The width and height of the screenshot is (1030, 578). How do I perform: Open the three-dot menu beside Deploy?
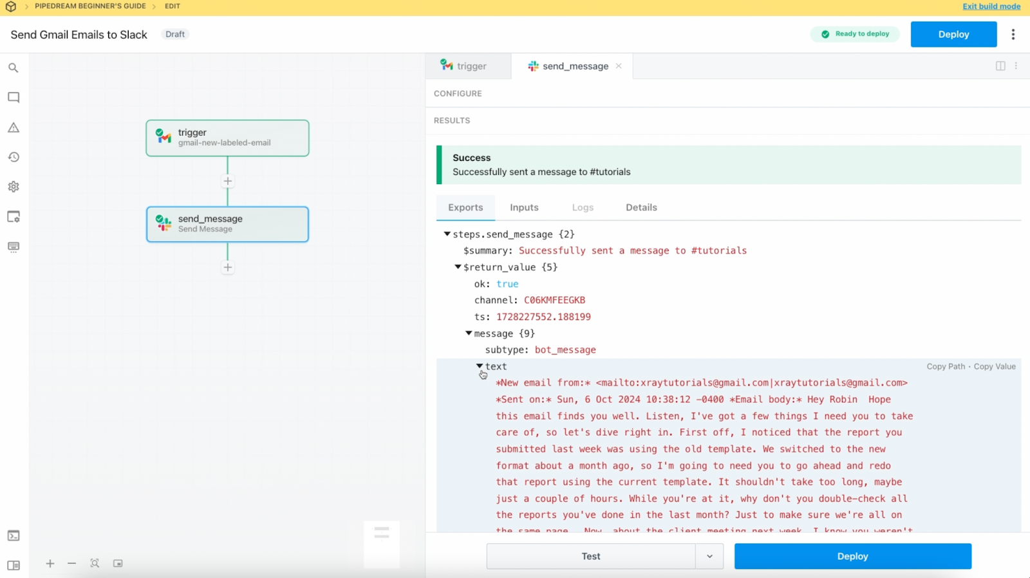click(x=1013, y=34)
